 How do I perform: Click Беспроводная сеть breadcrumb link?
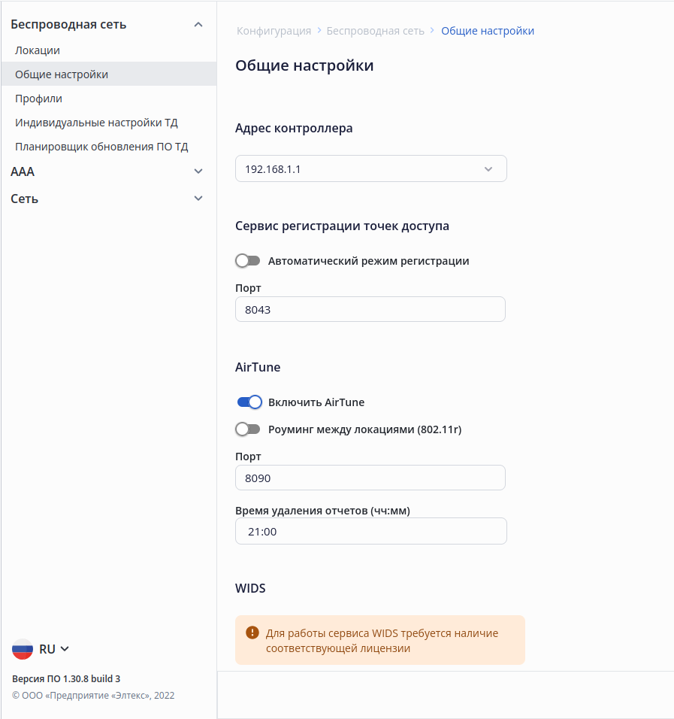[x=375, y=31]
